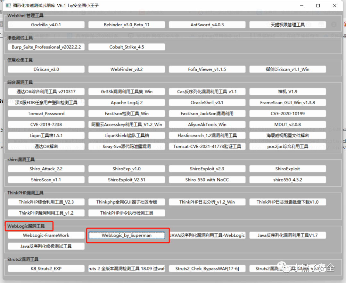Open Shiro_Attack_2.2
Image resolution: width=346 pixels, height=283 pixels.
pyautogui.click(x=46, y=169)
